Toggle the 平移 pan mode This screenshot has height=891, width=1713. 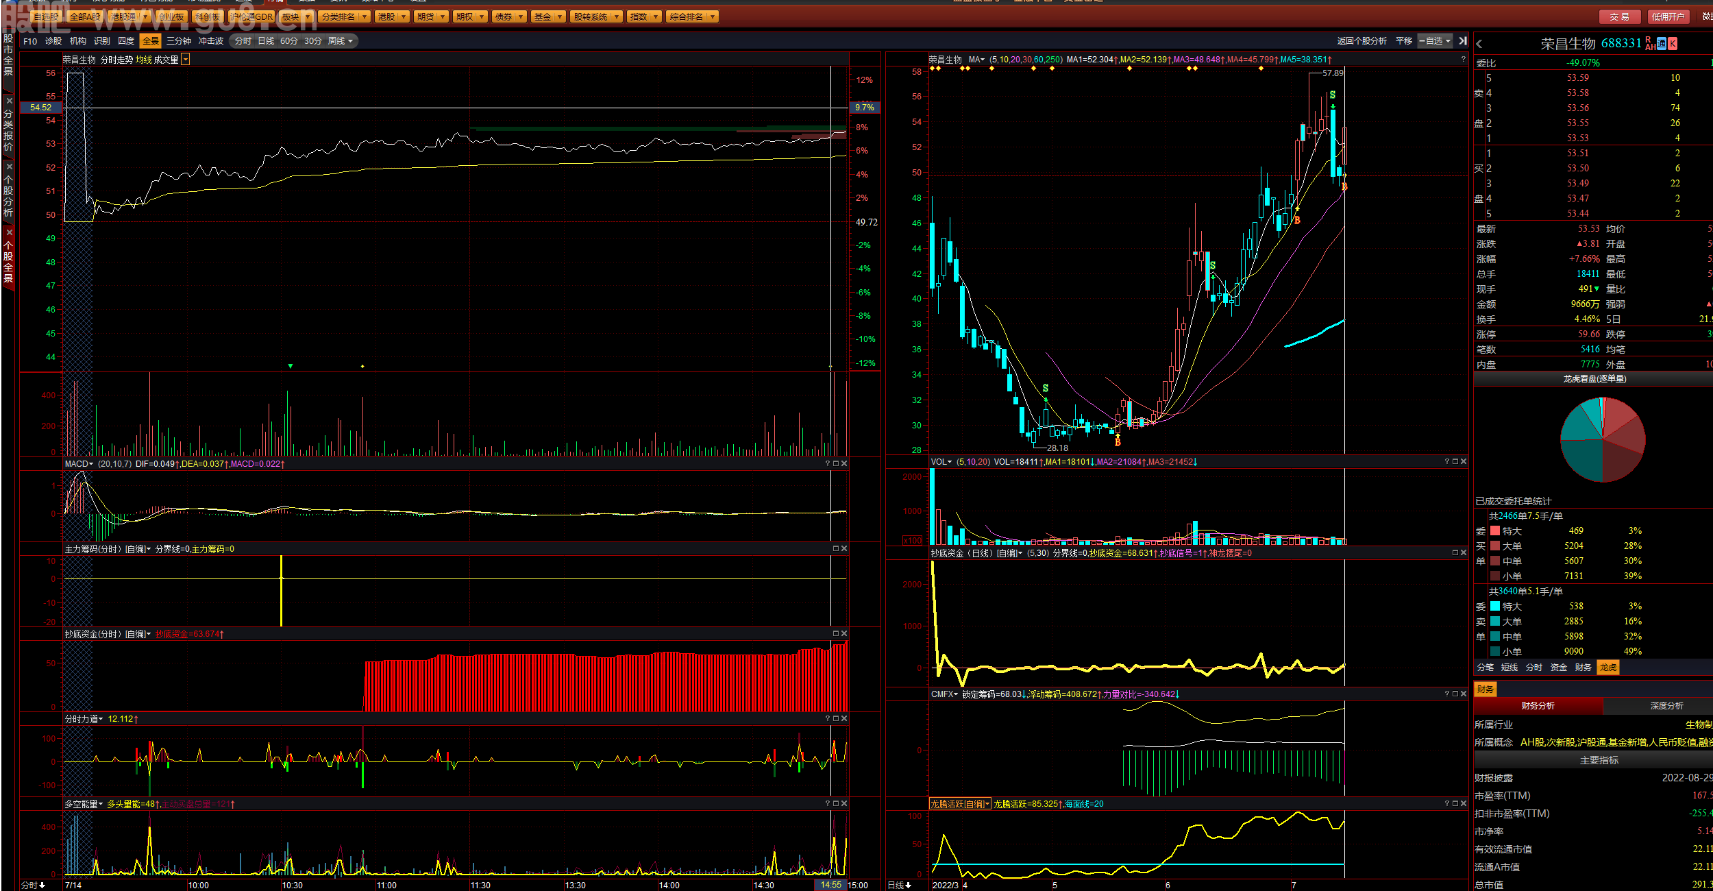pyautogui.click(x=1404, y=41)
